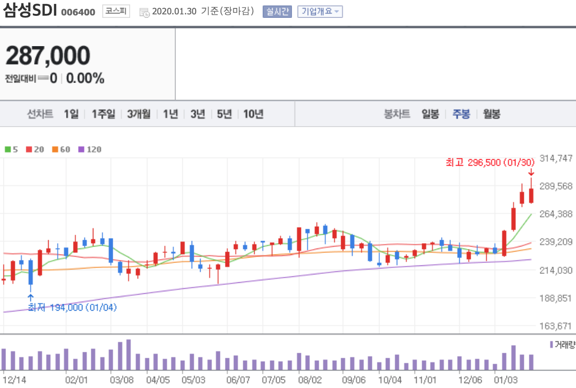576x388 pixels.
Task: Click the calendar icon beside 2020.01.30
Action: (144, 13)
